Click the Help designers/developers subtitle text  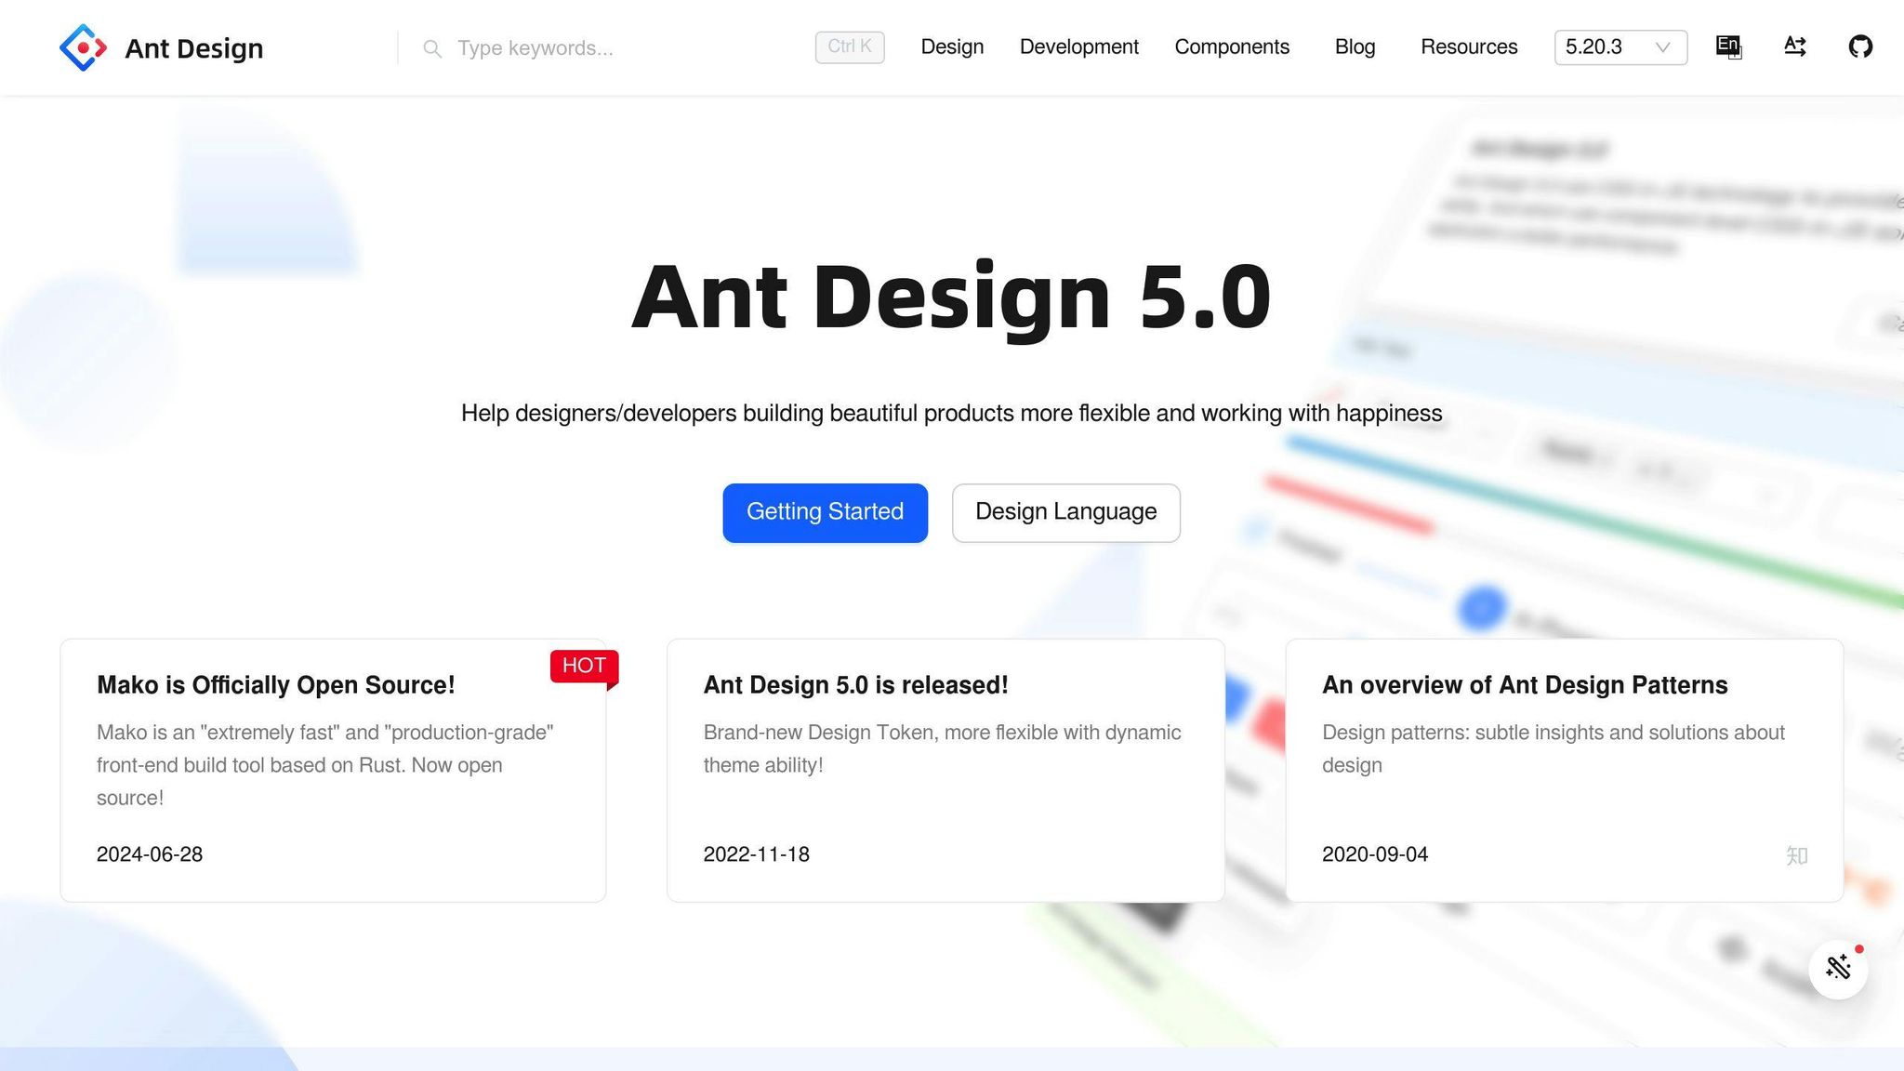(x=951, y=413)
